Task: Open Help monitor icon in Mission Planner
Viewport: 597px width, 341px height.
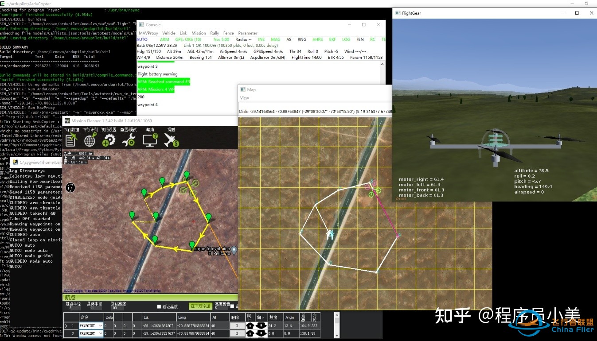Action: pyautogui.click(x=150, y=140)
